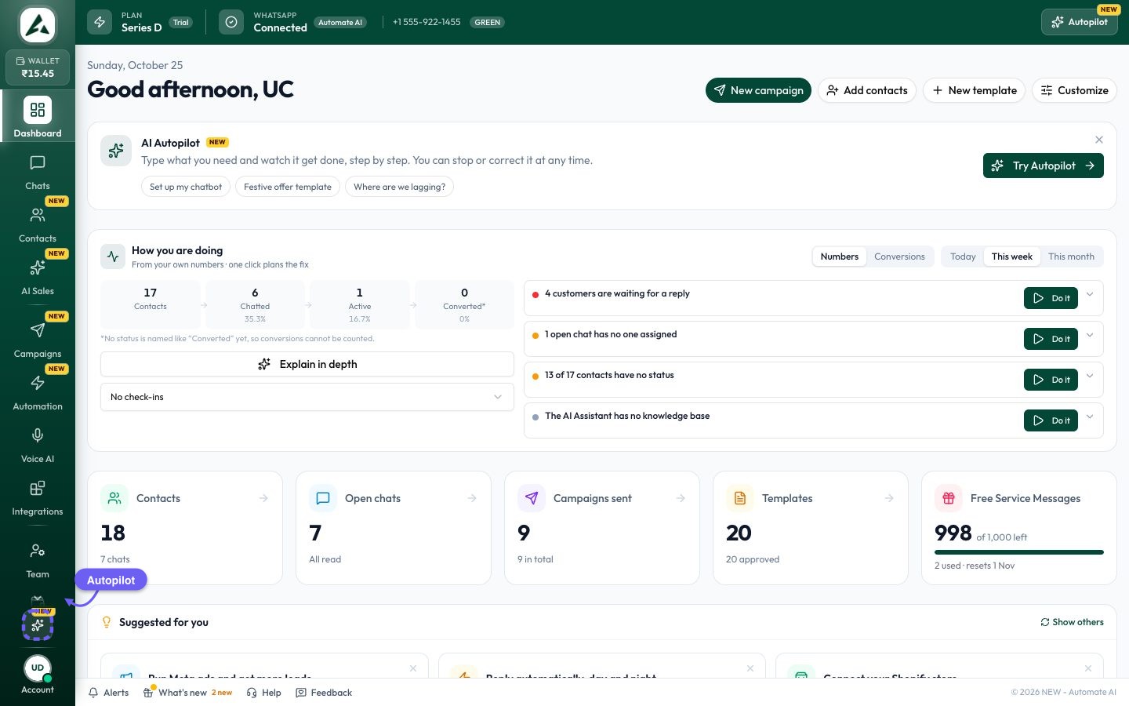Open the Campaigns sent card
The height and width of the screenshot is (706, 1129).
[x=602, y=528]
